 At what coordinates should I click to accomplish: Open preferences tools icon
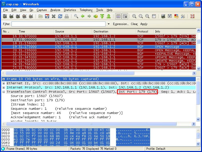pyautogui.click(x=183, y=16)
